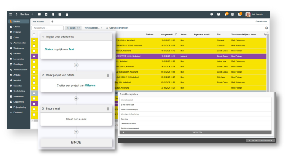
Task: Delete step 2 Maak project van offerte
Action: (x=108, y=75)
